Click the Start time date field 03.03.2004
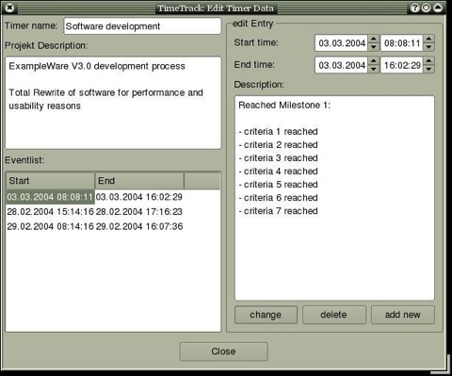This screenshot has height=376, width=452. [x=342, y=43]
